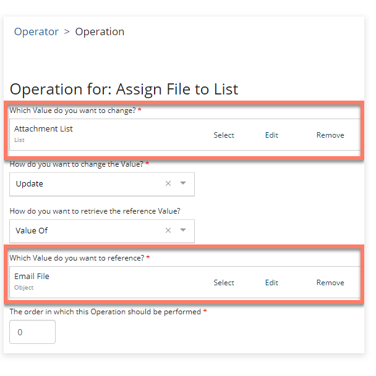Click the Email File value name
This screenshot has width=376, height=376.
tap(32, 276)
